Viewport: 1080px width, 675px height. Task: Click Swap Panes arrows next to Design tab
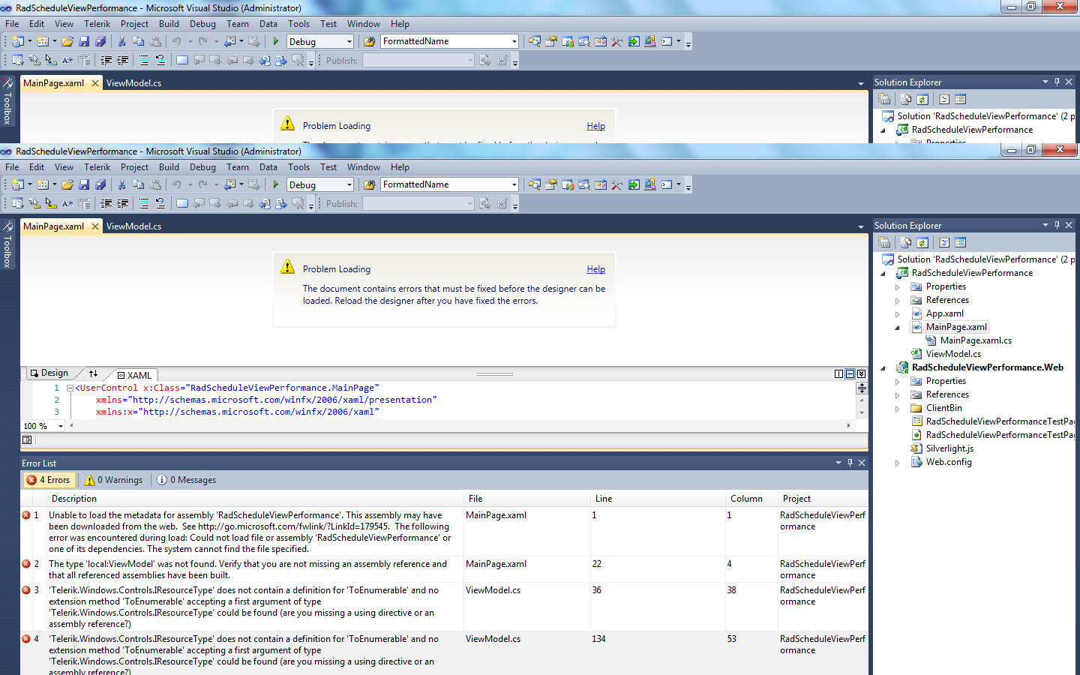[93, 373]
